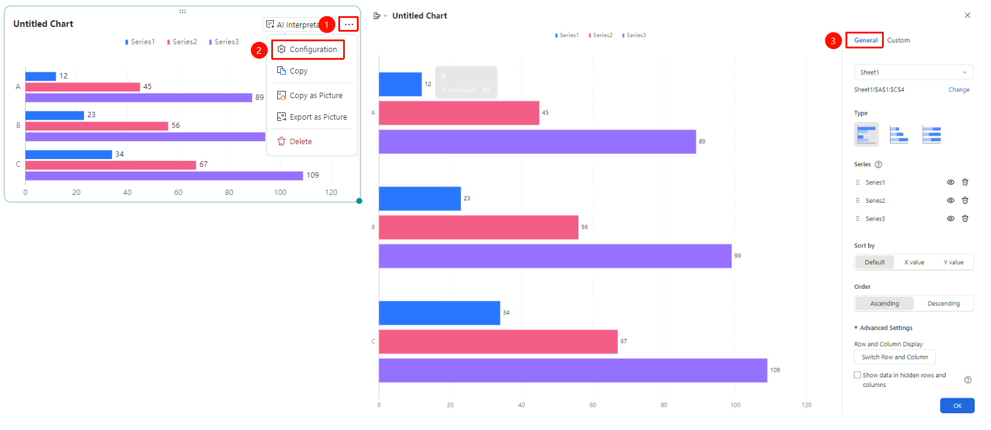Delete Series3 with its trash icon
Viewport: 991px width, 430px height.
[x=965, y=218]
